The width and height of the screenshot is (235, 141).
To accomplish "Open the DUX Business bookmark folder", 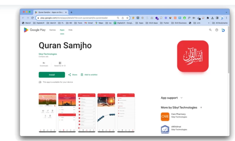I will (179, 23).
